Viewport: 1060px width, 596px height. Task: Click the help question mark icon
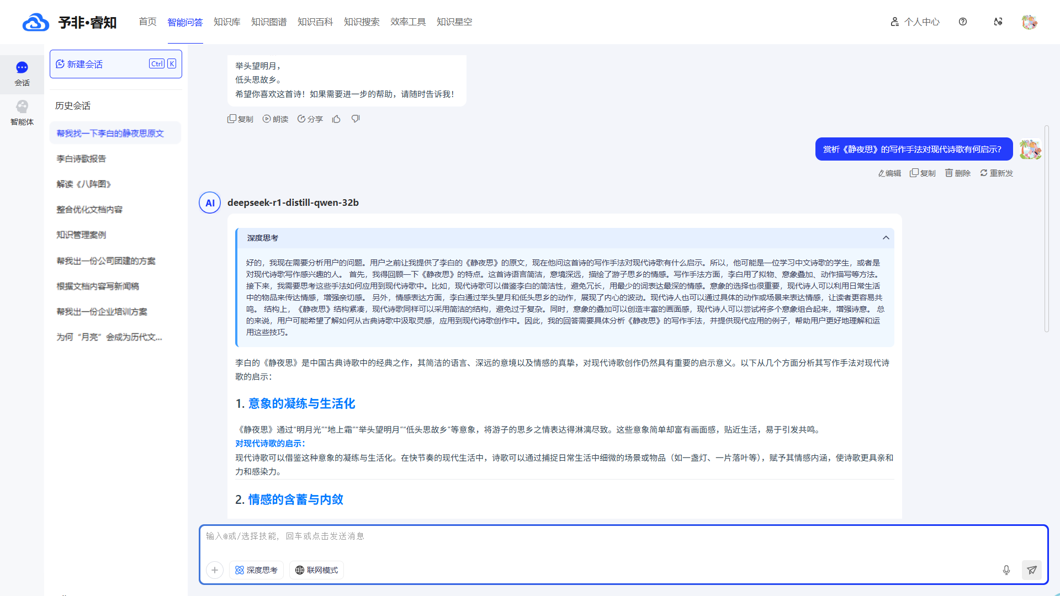963,22
